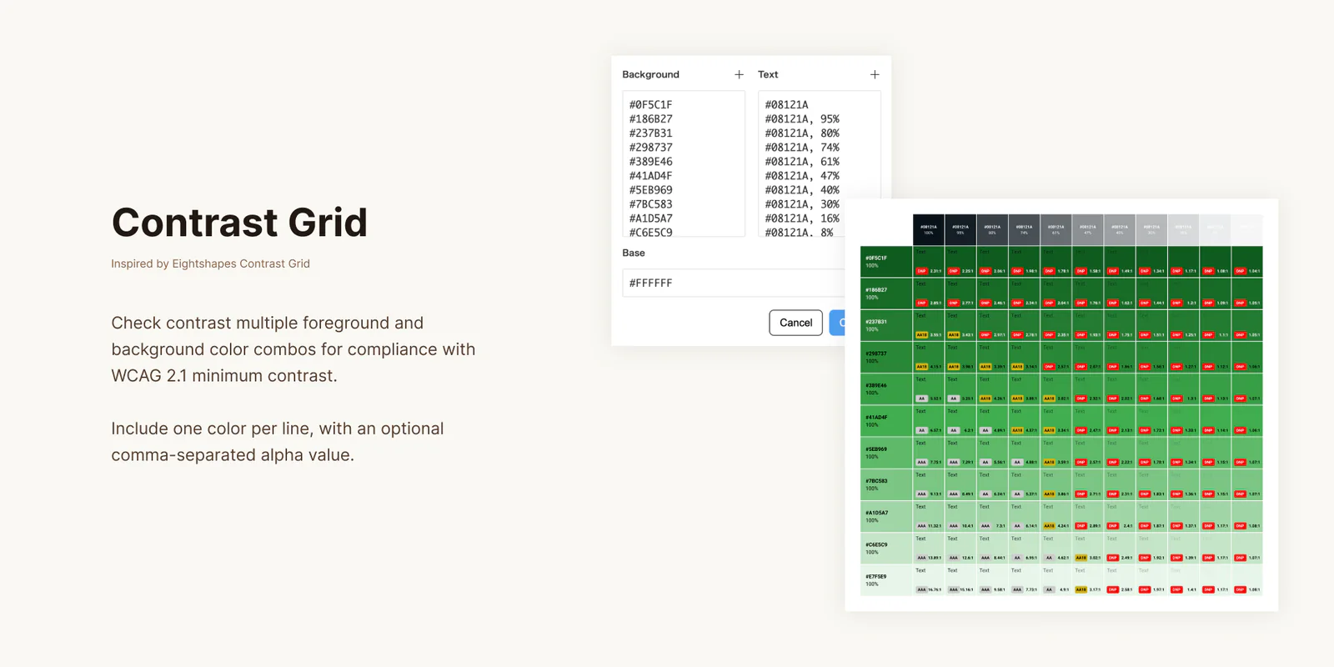Click the grid cell showing DNP 2.85:1
The image size is (1334, 667).
pyautogui.click(x=929, y=293)
